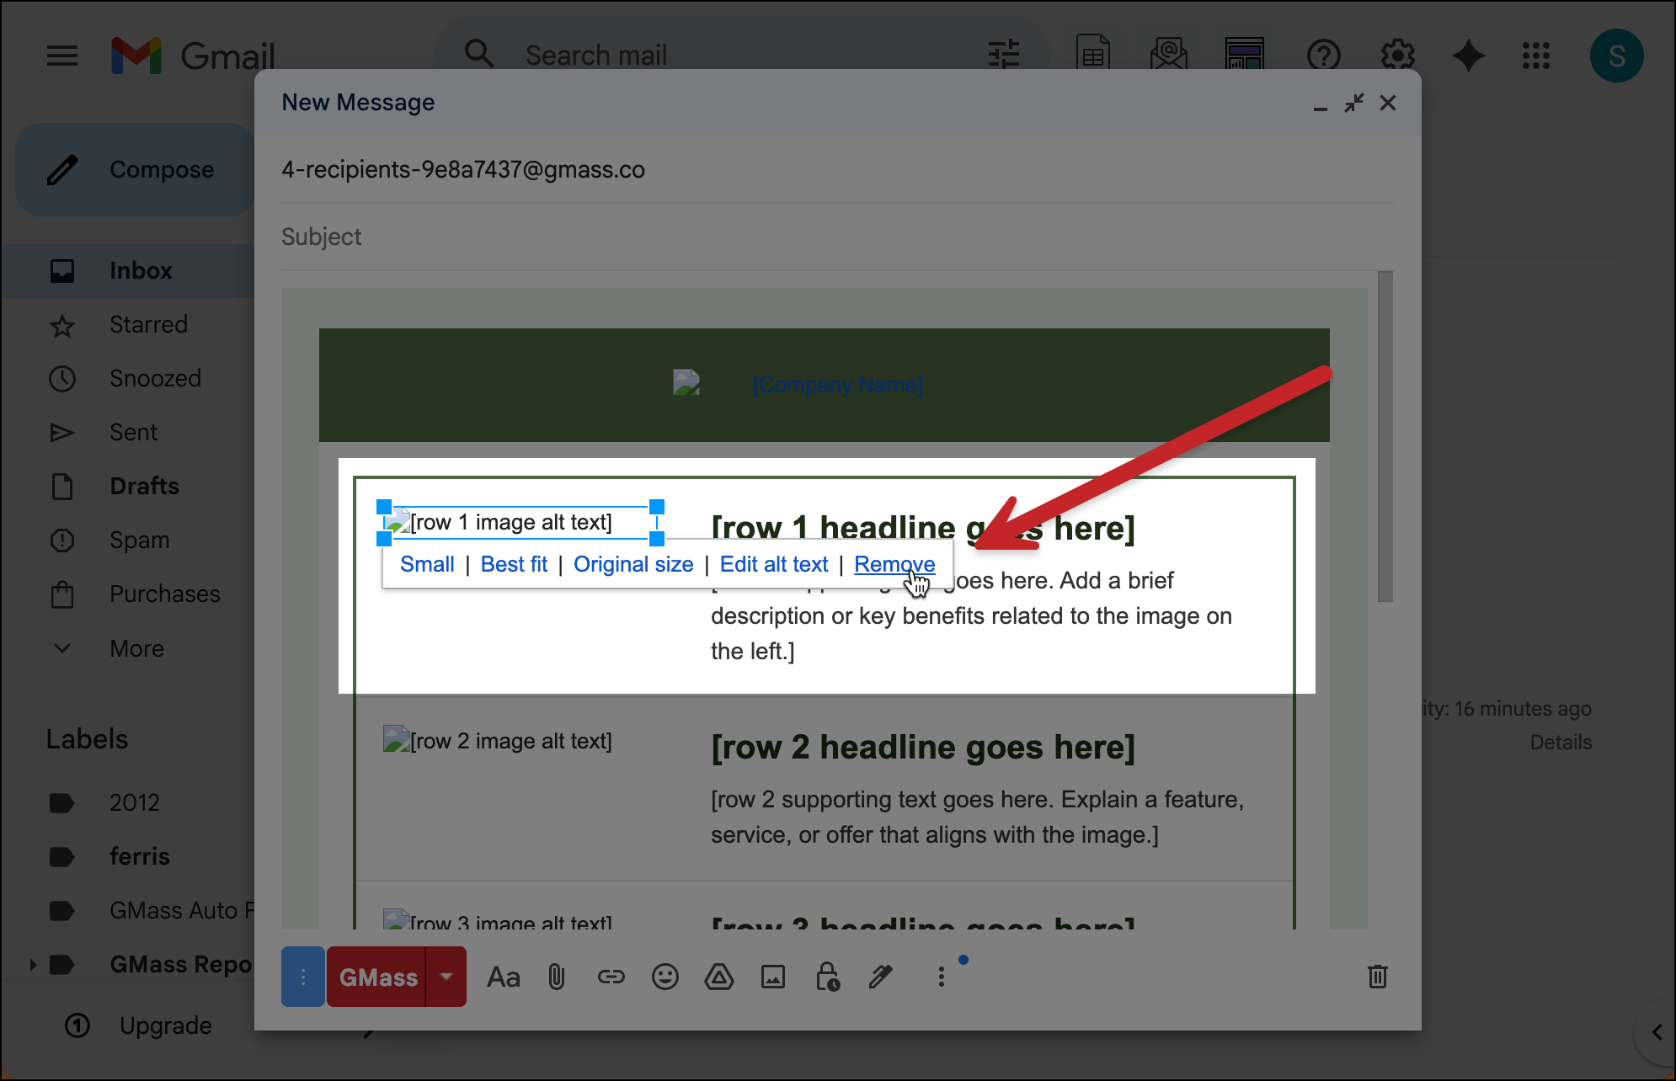The image size is (1676, 1081).
Task: Open more options three-dot menu
Action: pos(941,977)
